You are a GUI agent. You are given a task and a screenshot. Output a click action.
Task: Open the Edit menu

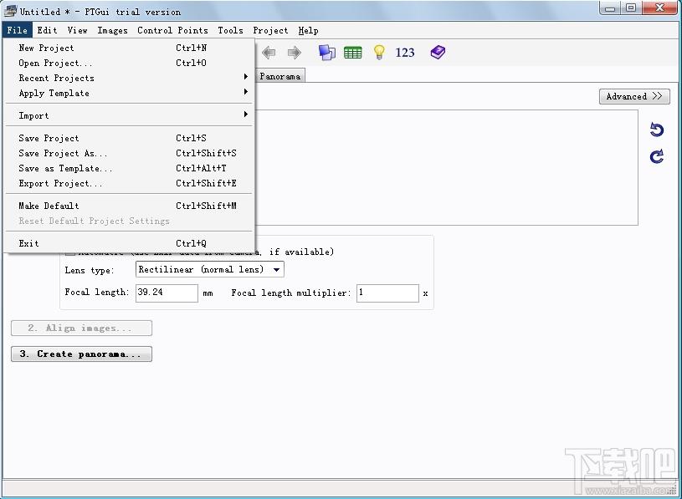click(x=47, y=30)
